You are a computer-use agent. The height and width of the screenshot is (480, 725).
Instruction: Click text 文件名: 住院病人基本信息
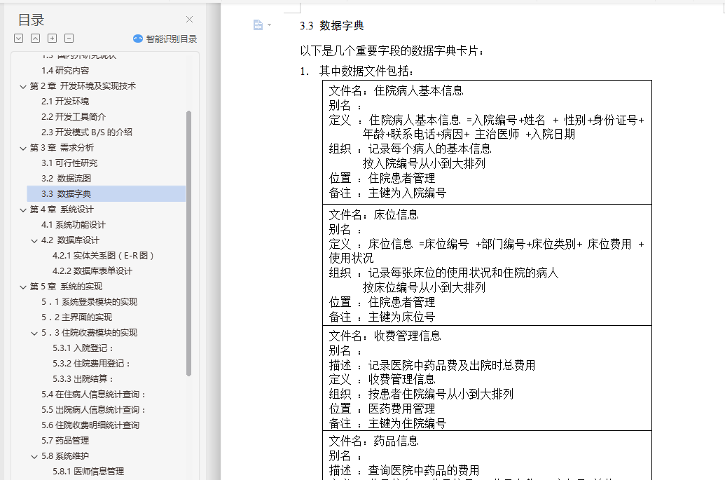(x=396, y=90)
